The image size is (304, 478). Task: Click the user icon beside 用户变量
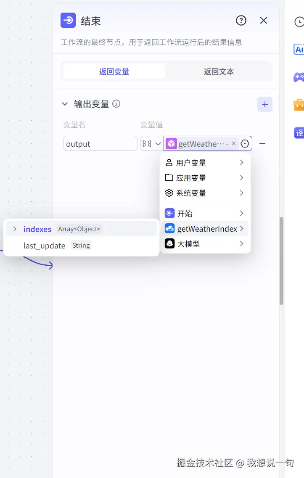[169, 162]
